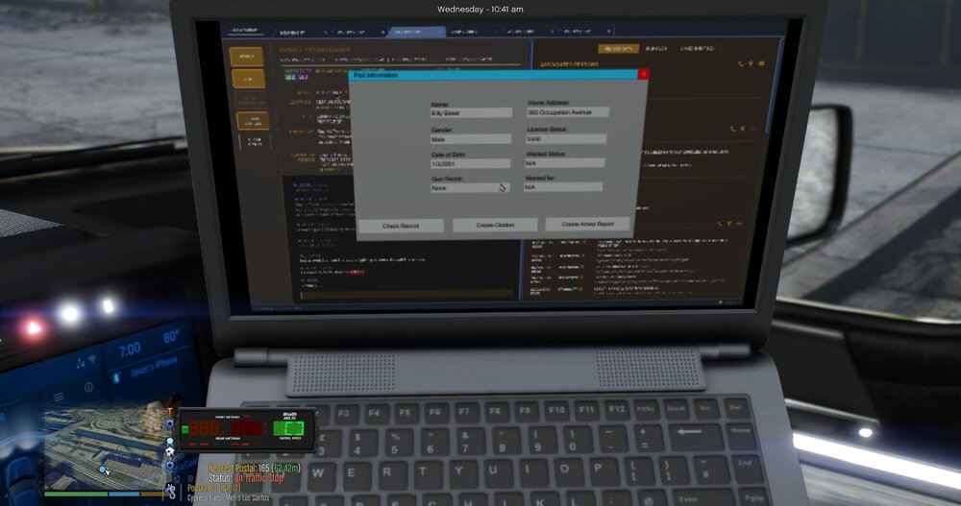Click the Ped Information title bar text

click(x=376, y=75)
